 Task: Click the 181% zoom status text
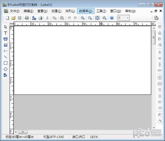(x=94, y=137)
